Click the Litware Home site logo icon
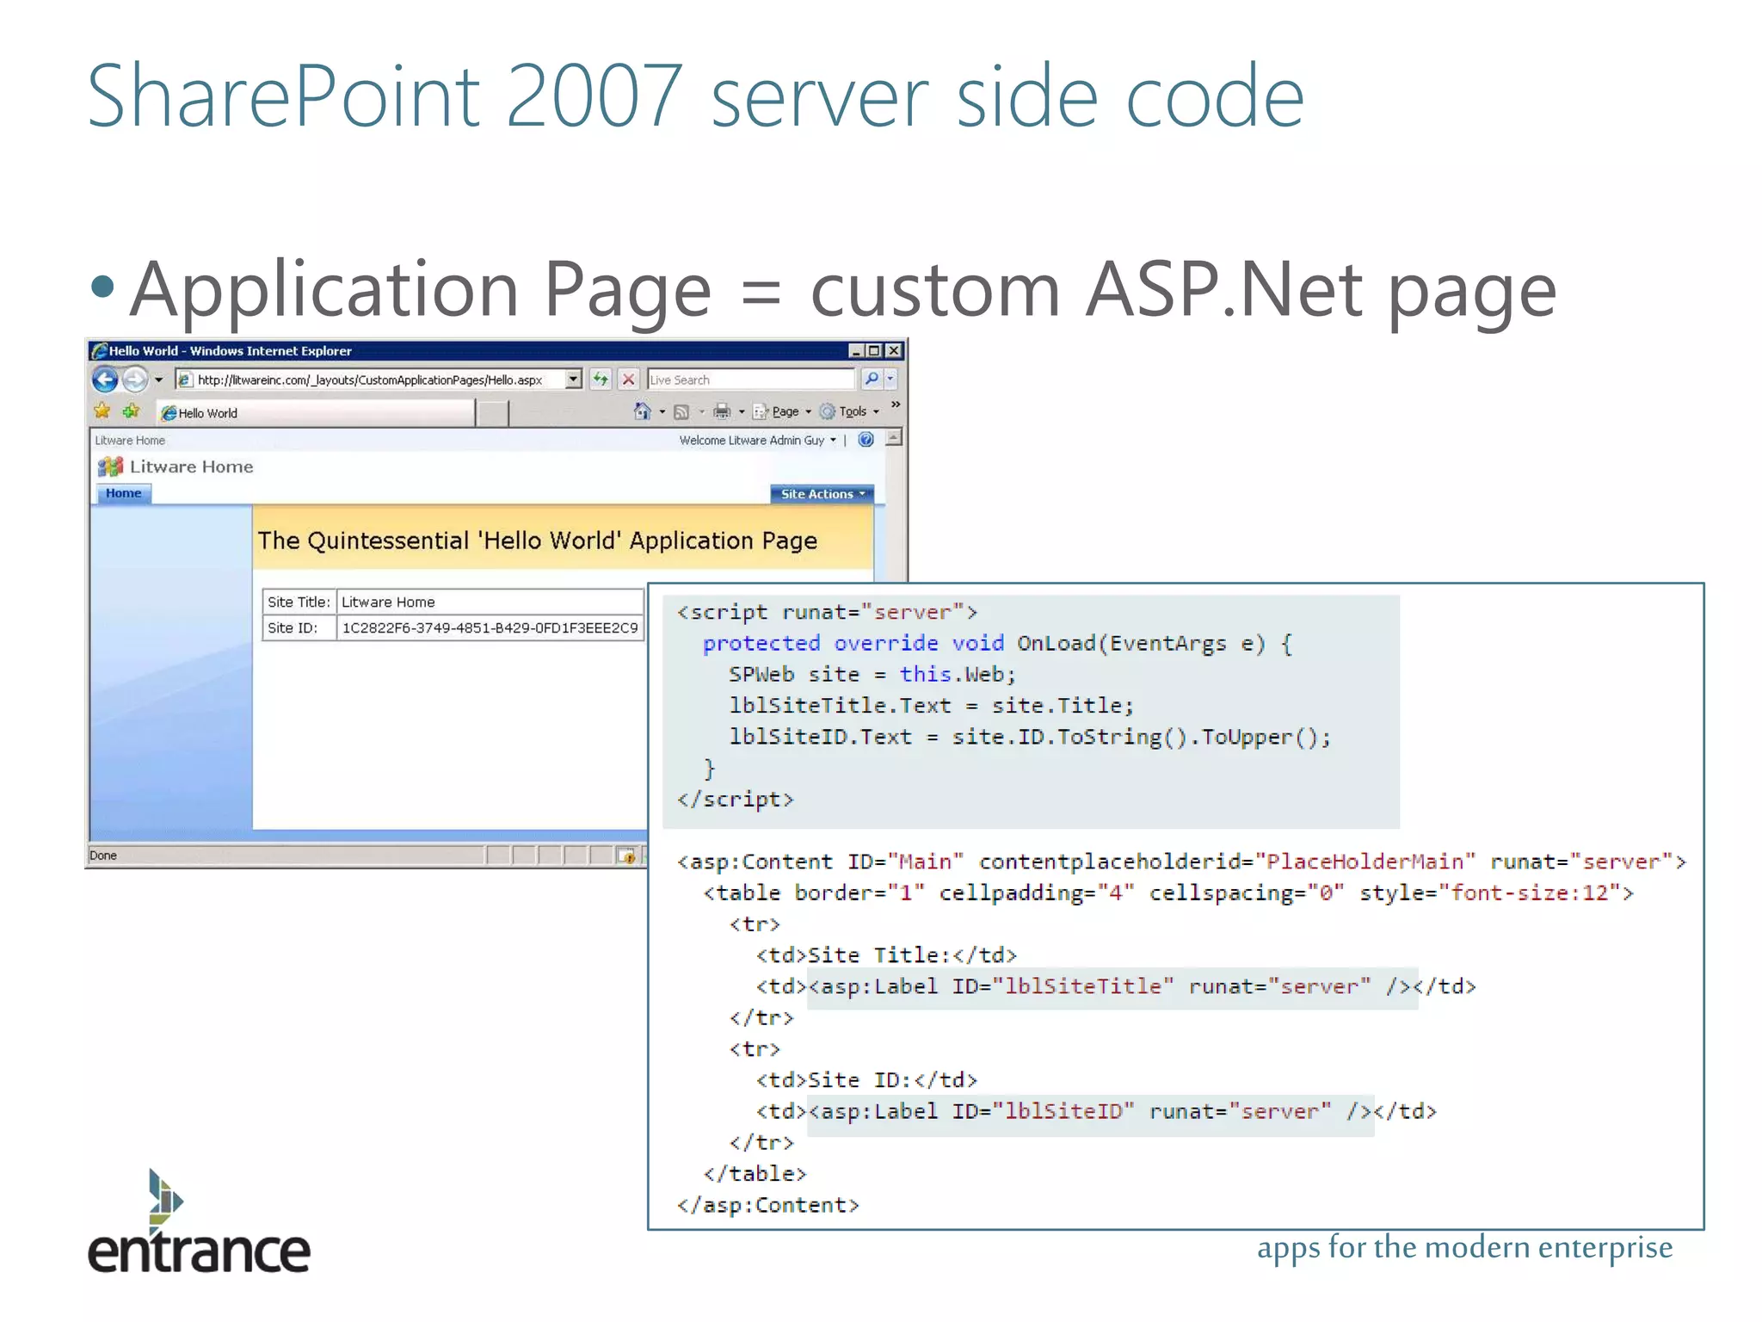This screenshot has height=1322, width=1762. [x=110, y=466]
